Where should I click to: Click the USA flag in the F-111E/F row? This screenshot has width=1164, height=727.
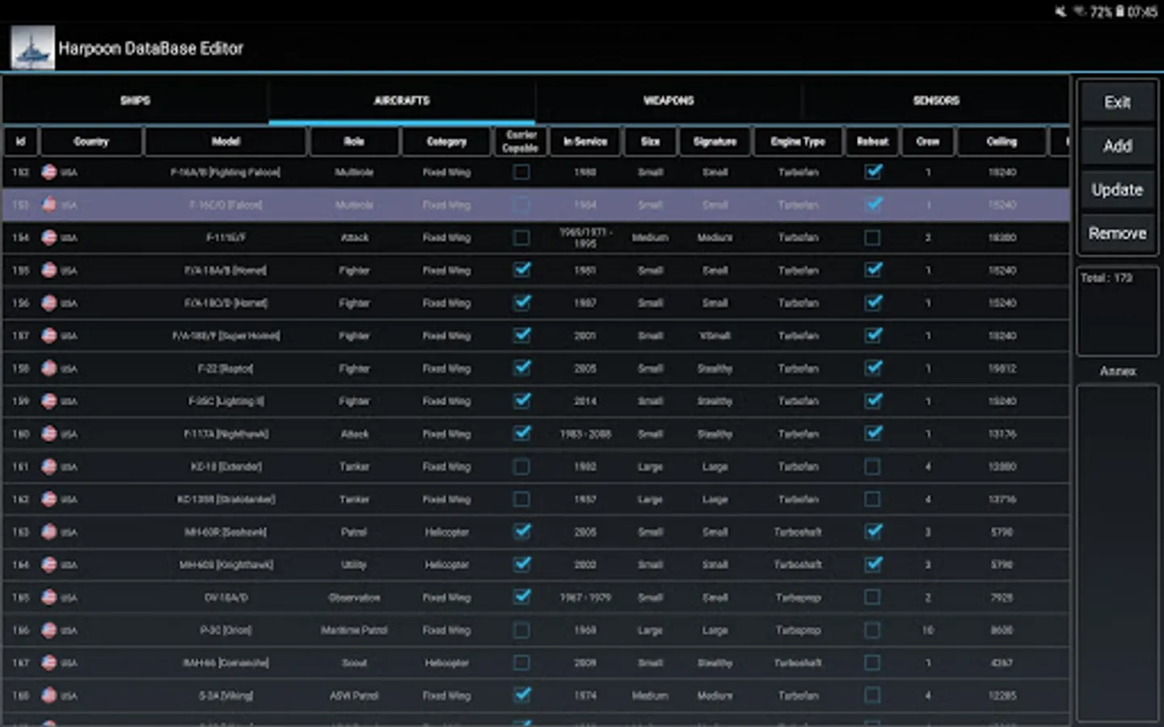point(49,237)
